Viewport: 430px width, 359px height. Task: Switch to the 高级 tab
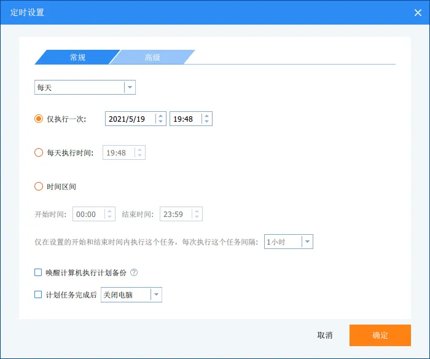(152, 57)
